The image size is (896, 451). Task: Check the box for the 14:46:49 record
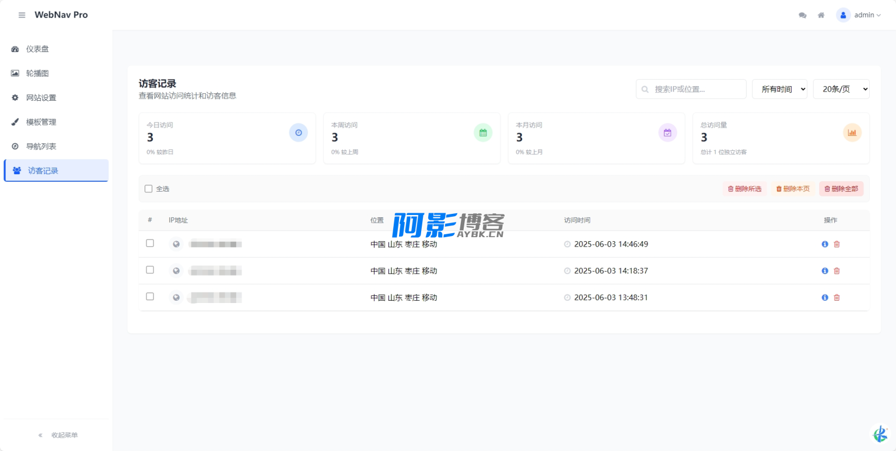[150, 244]
